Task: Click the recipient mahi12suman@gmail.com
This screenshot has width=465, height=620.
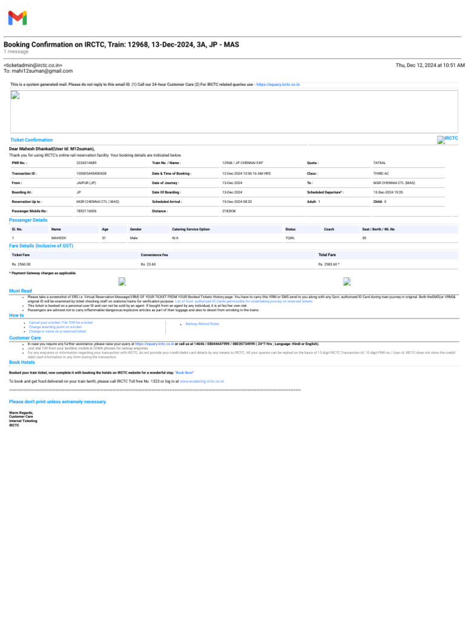Action: click(42, 71)
